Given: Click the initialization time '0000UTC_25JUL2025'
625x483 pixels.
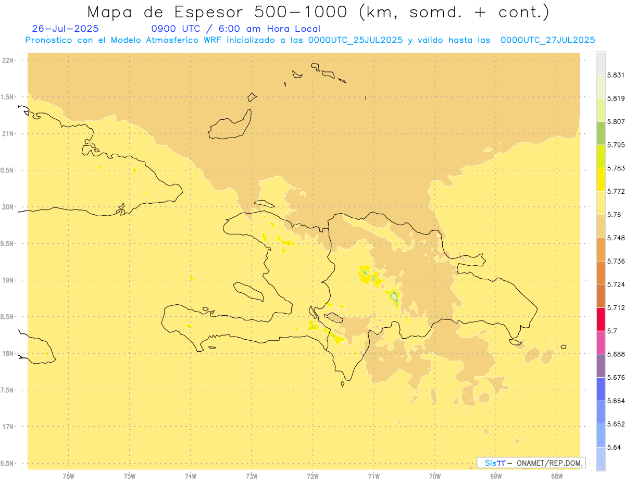Looking at the screenshot, I should 356,41.
